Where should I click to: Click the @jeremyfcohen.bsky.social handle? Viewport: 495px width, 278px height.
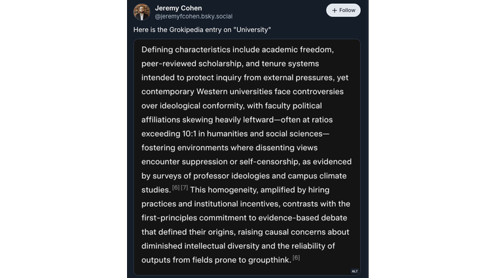click(193, 16)
